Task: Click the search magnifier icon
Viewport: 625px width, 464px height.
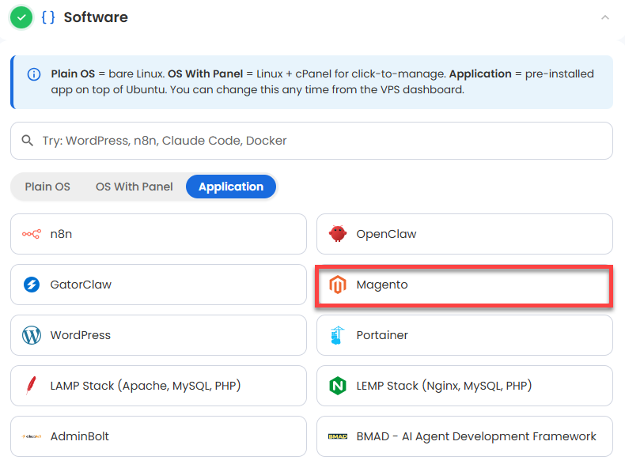Action: click(27, 141)
